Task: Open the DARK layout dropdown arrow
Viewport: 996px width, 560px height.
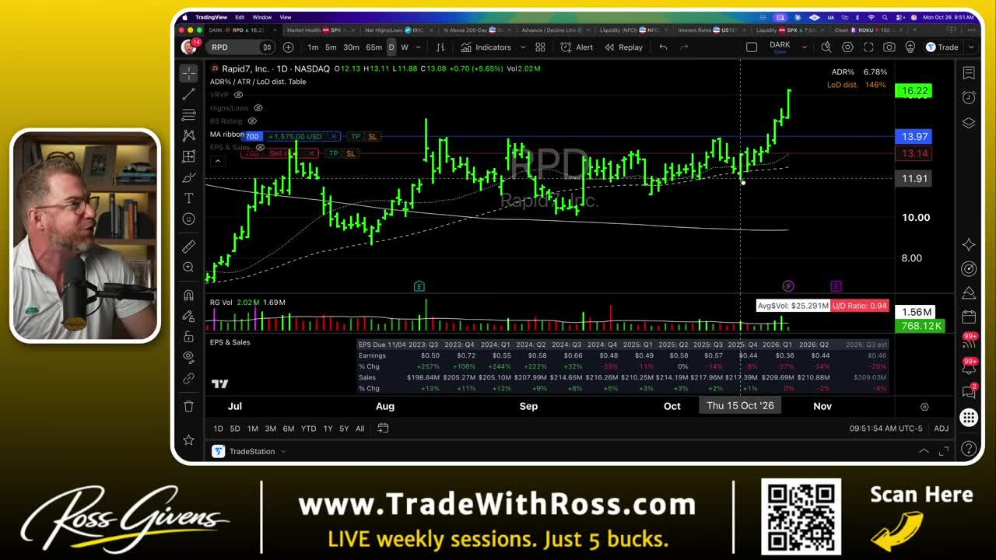Action: 805,47
